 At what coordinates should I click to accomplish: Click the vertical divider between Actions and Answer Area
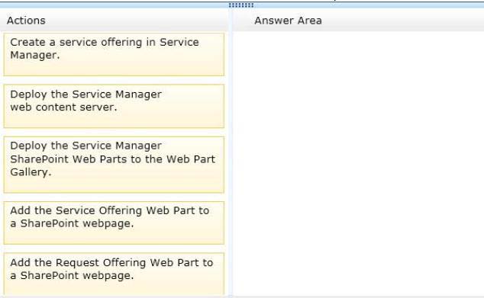pos(231,152)
